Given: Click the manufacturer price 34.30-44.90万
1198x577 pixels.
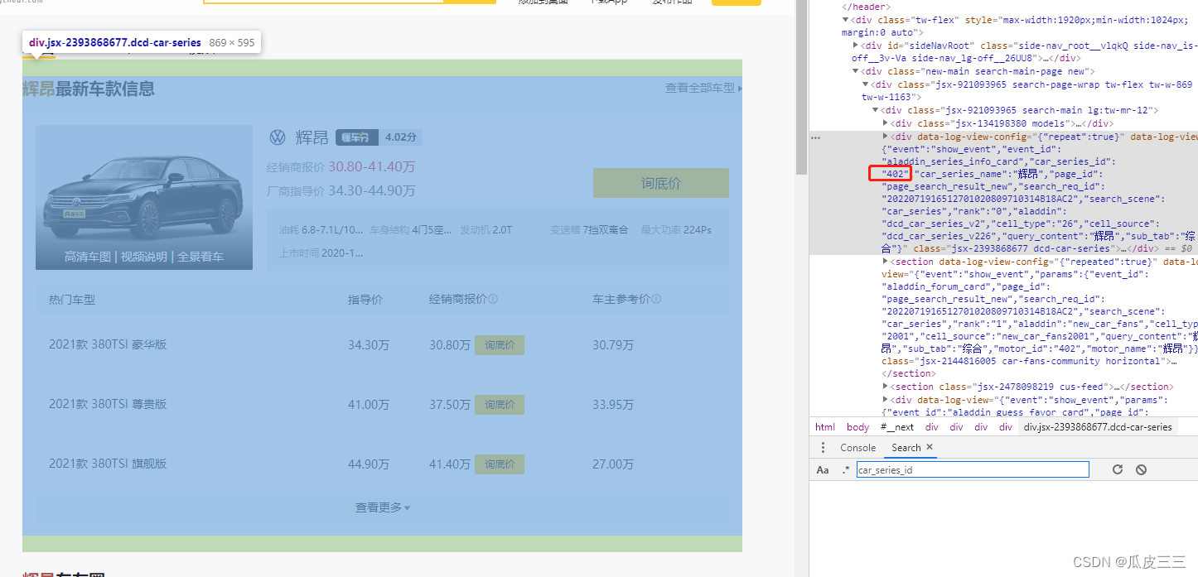Looking at the screenshot, I should coord(371,190).
